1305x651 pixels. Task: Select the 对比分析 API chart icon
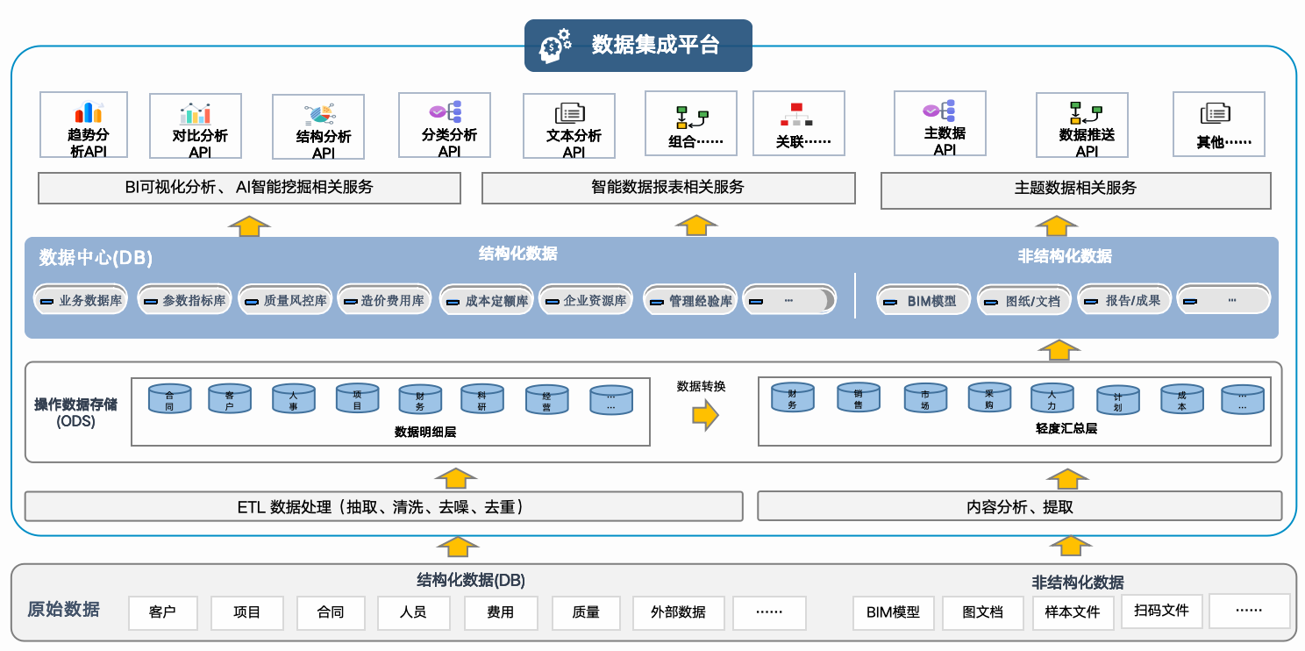(195, 113)
